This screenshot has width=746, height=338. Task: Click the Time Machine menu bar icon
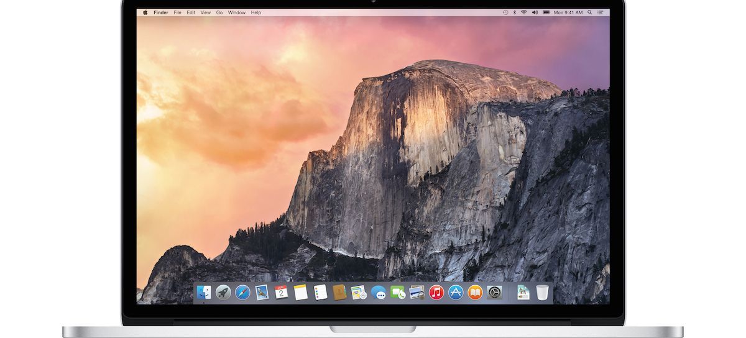click(x=505, y=12)
